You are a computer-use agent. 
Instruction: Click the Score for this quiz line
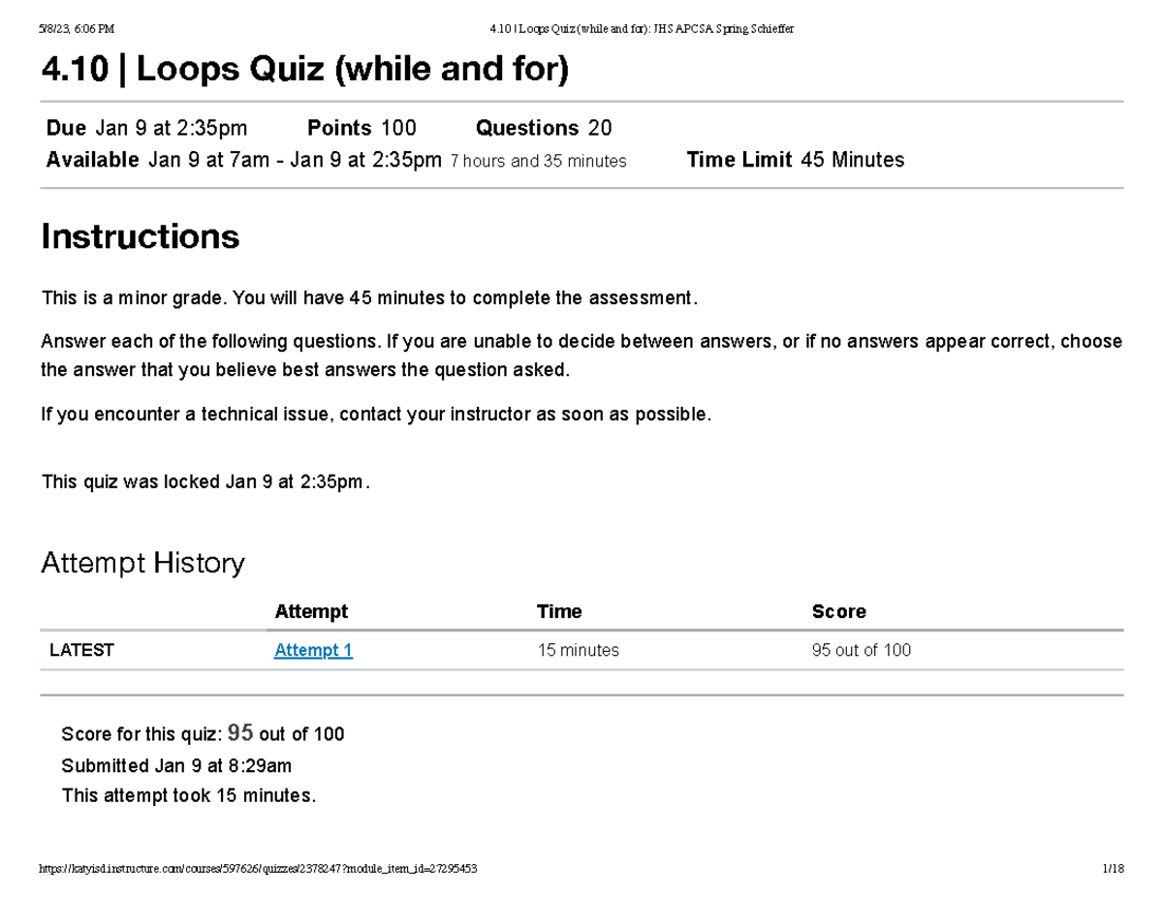pyautogui.click(x=203, y=733)
